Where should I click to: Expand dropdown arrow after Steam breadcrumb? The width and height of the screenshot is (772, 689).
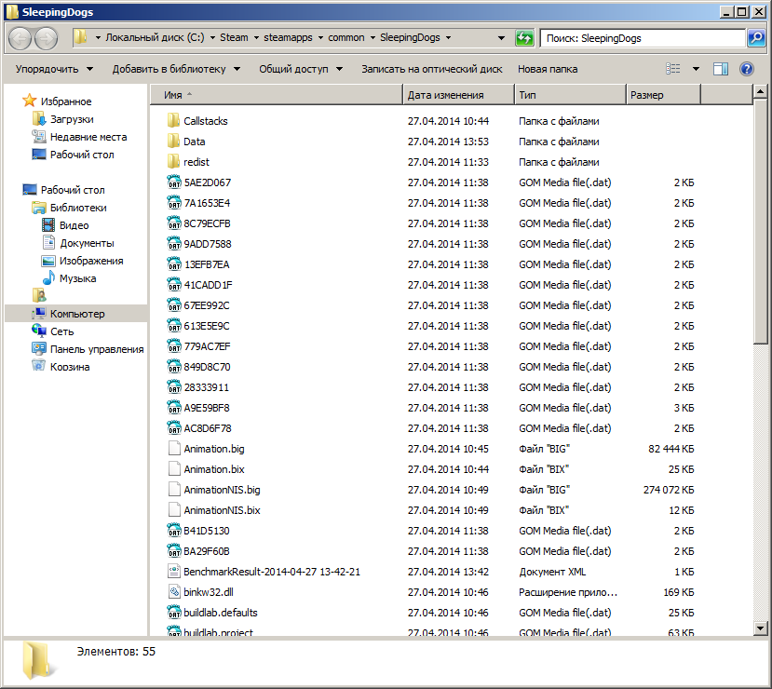256,38
